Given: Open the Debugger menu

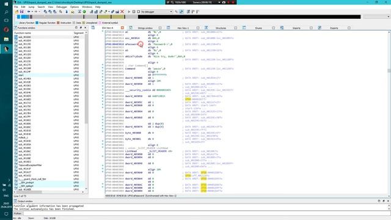Looking at the screenshot, I should coord(61,7).
